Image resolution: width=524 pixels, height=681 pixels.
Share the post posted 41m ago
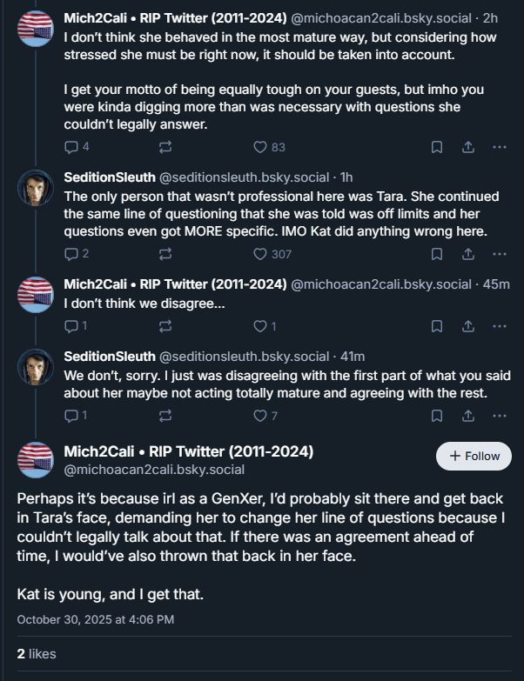coord(467,416)
